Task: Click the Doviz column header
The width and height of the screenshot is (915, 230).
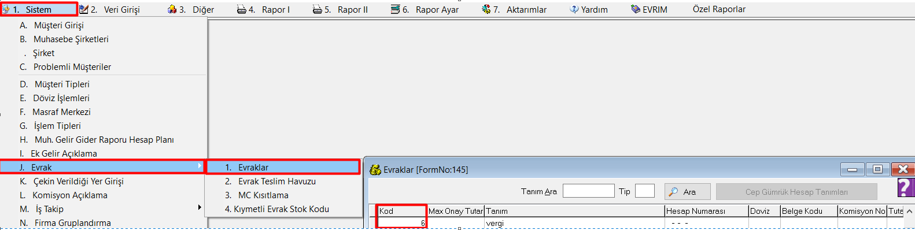Action: (764, 211)
